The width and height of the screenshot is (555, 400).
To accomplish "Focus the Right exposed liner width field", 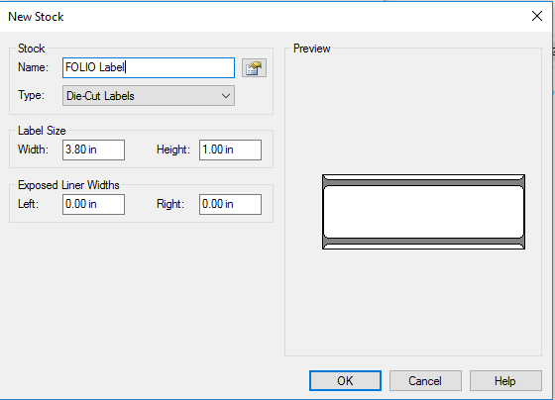I will tap(230, 204).
